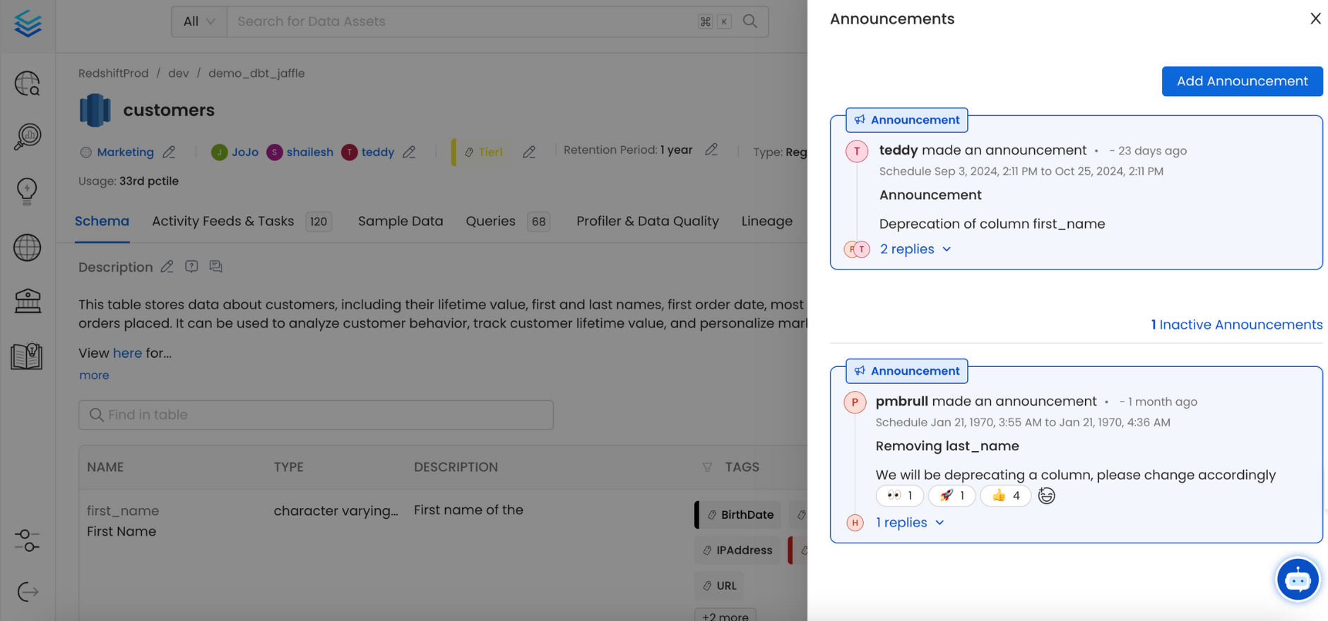Viewport: 1328px width, 621px height.
Task: Toggle the thumbs up reaction
Action: click(x=1005, y=496)
